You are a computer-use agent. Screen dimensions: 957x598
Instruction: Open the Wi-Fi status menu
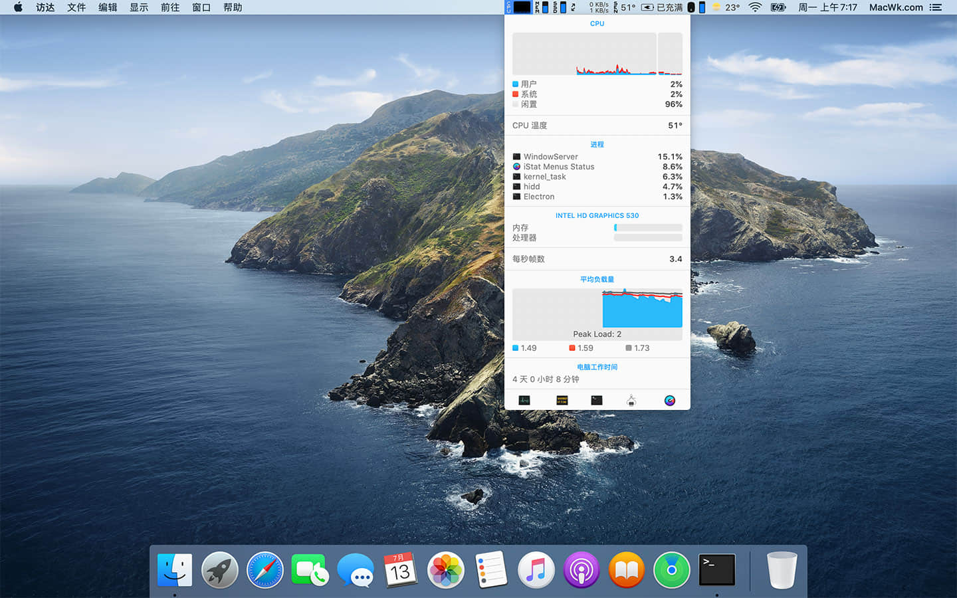pyautogui.click(x=755, y=7)
